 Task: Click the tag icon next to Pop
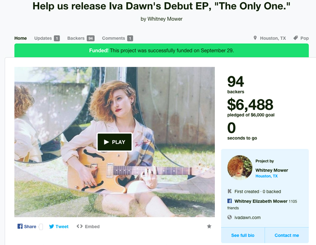[x=295, y=38]
